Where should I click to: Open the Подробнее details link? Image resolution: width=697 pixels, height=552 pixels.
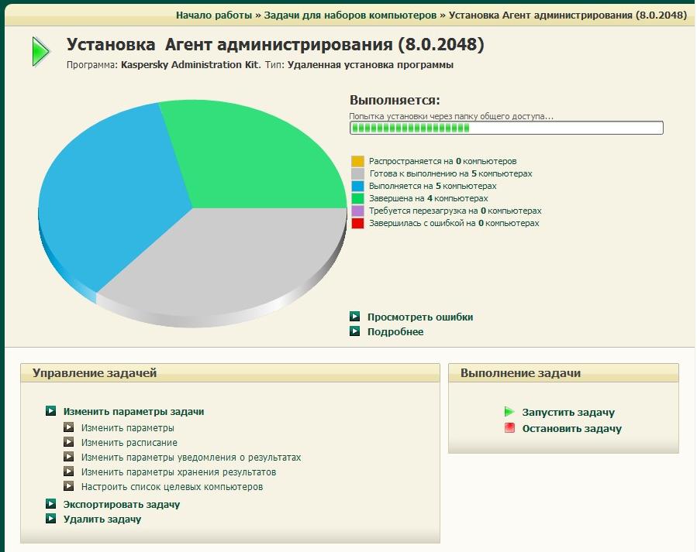[395, 331]
